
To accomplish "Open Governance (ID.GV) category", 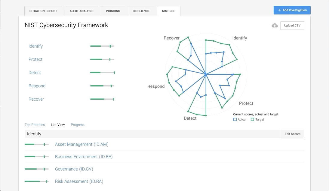I will pos(74,169).
